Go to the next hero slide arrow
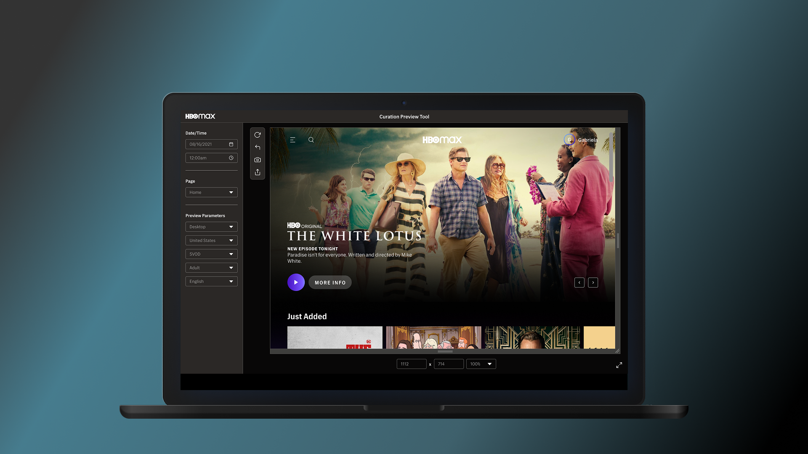This screenshot has height=454, width=808. 593,282
